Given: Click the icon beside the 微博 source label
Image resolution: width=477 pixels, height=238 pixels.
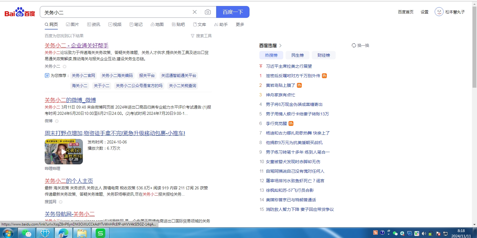Looking at the screenshot, I should pyautogui.click(x=57, y=121).
